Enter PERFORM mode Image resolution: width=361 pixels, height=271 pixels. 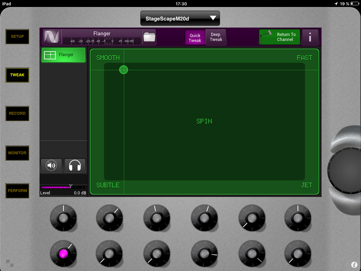tap(17, 191)
